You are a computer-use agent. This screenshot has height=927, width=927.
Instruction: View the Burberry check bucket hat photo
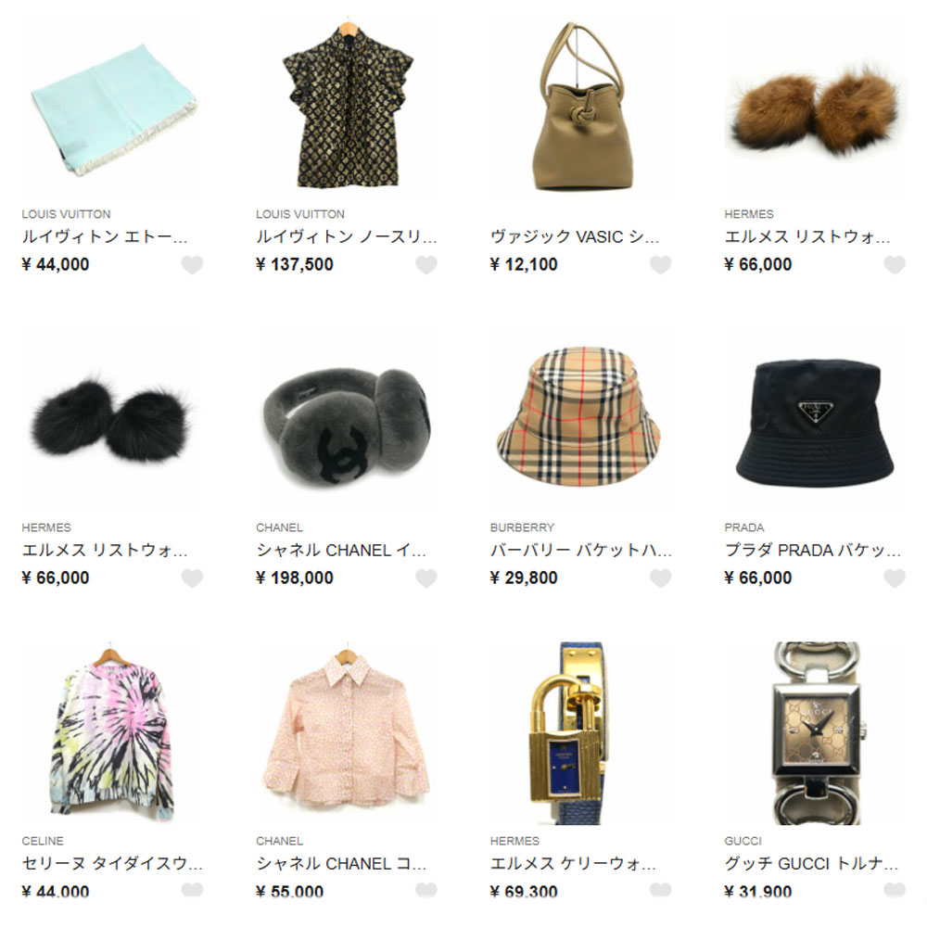click(580, 420)
